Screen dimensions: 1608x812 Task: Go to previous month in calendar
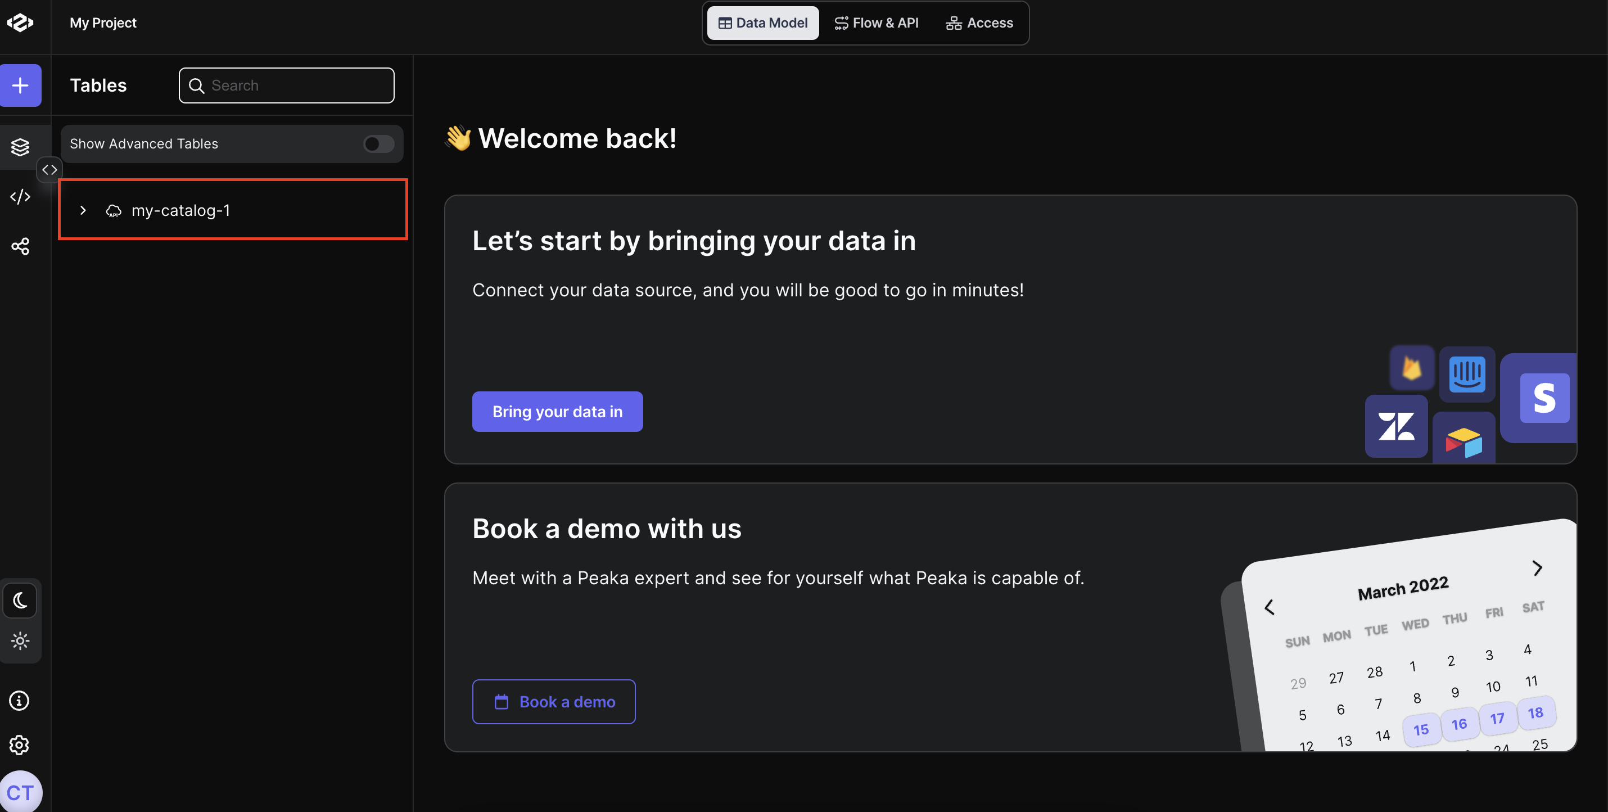1269,608
